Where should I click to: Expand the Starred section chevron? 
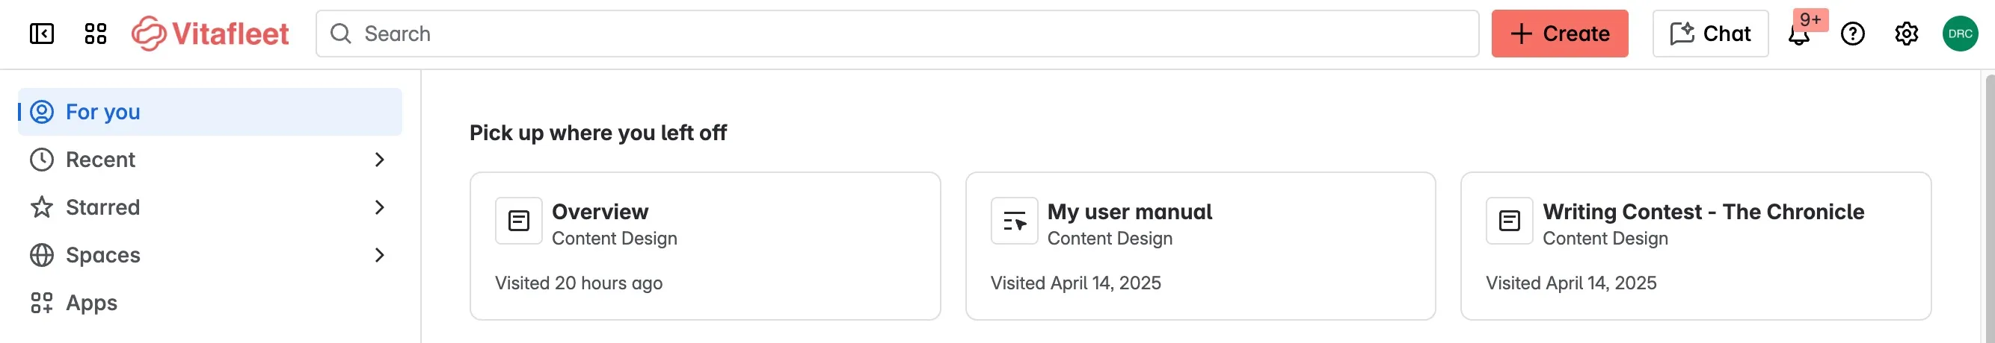point(380,208)
